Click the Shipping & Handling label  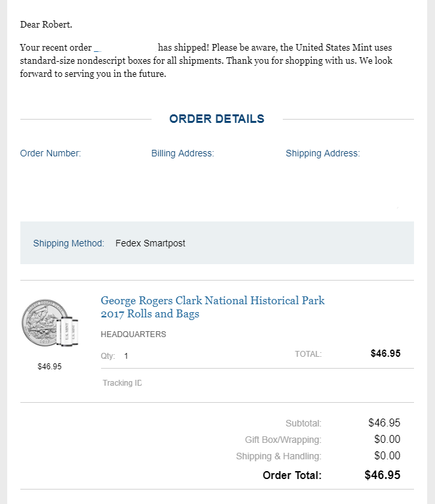(278, 456)
